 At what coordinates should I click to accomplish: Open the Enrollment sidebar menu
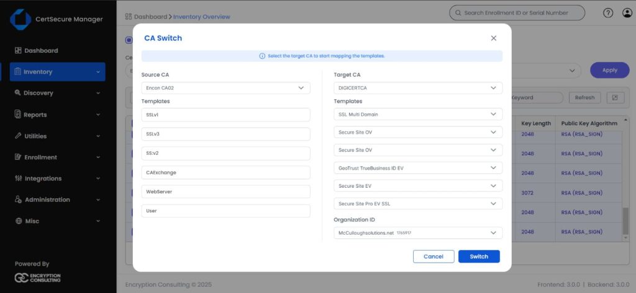click(57, 157)
